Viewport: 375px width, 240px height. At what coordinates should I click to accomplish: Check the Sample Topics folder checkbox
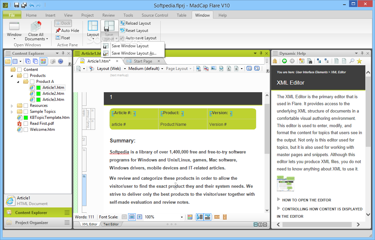(26, 111)
